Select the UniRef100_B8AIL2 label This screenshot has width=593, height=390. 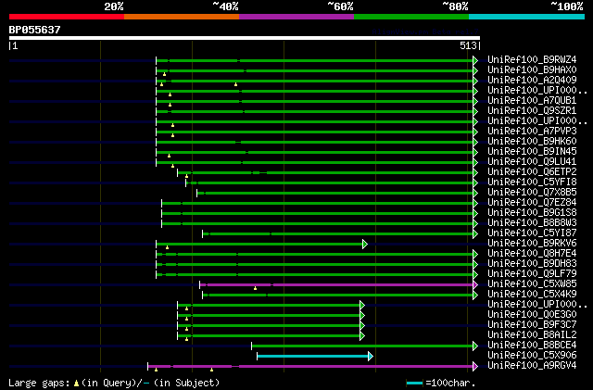coord(532,335)
